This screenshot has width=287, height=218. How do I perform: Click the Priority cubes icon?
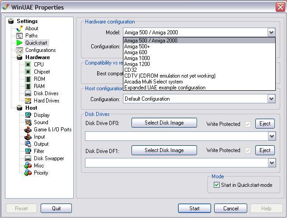point(28,173)
